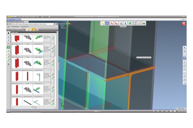Select the Annotations note tool
The width and height of the screenshot is (193, 128).
(107, 23)
